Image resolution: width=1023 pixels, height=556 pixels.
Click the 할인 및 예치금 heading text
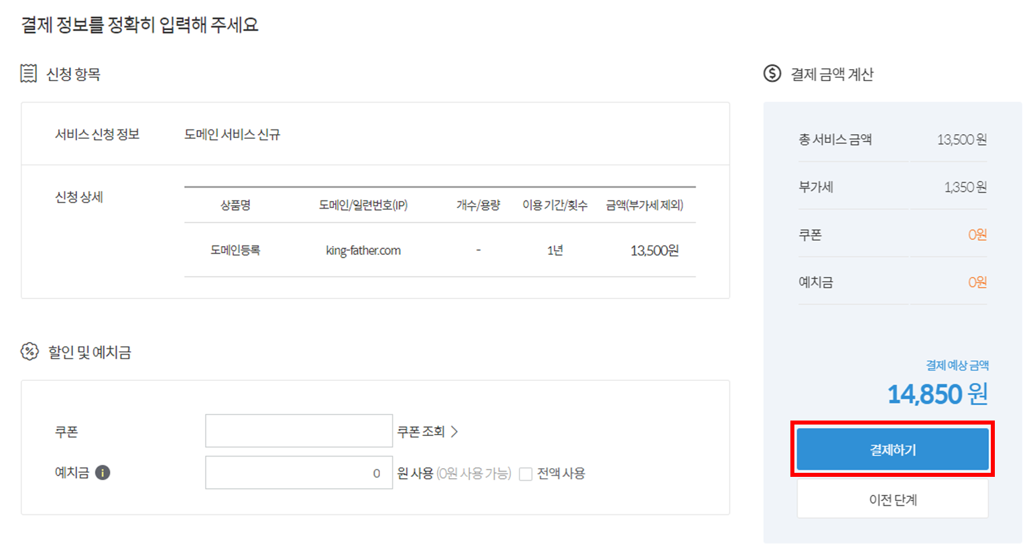click(90, 352)
